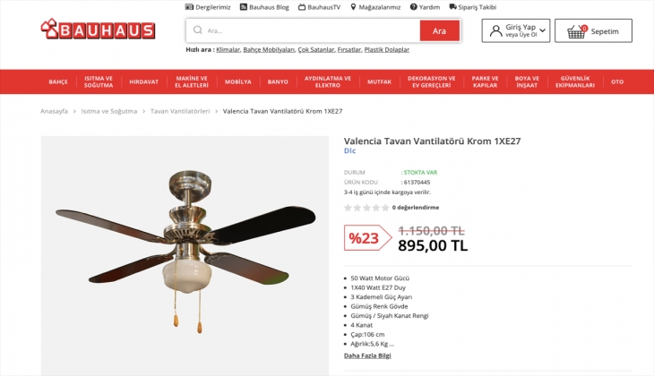Viewport: 654px width, 376px height.
Task: Open the Bahçe menu category
Action: [58, 81]
